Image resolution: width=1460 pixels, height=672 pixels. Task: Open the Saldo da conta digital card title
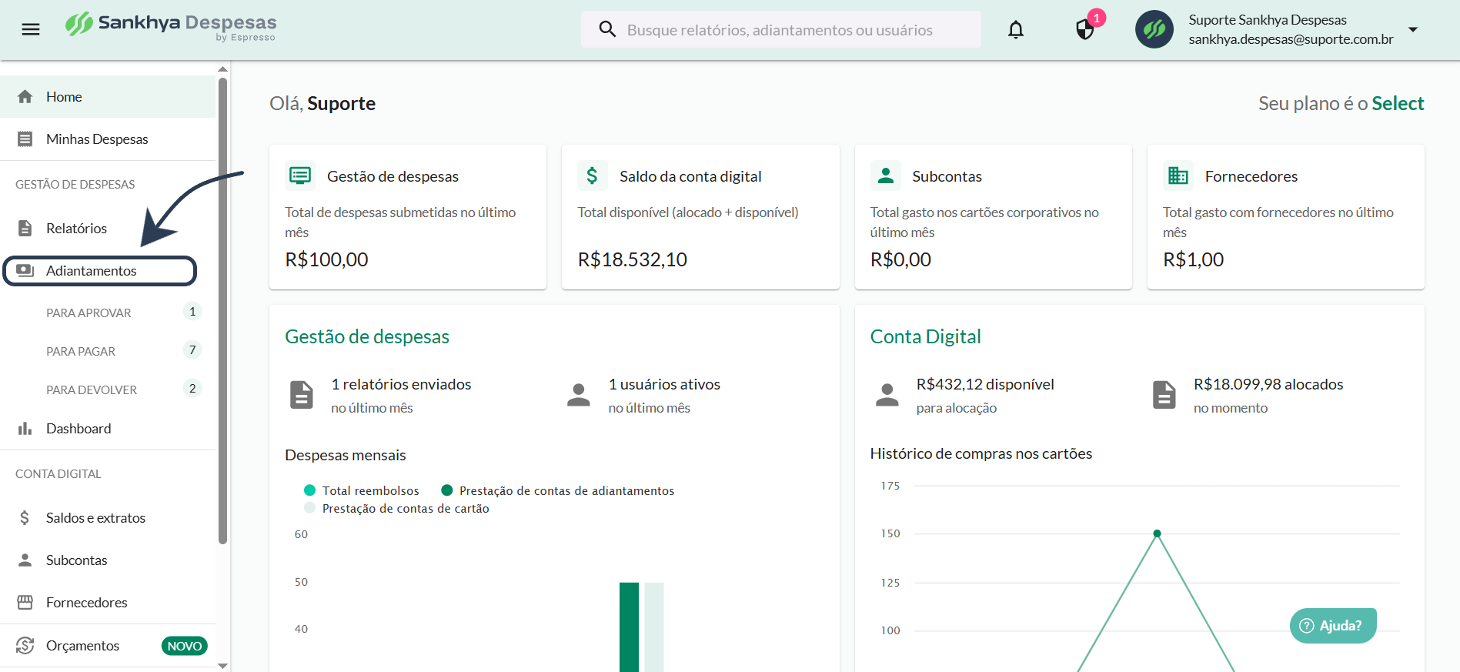[690, 176]
